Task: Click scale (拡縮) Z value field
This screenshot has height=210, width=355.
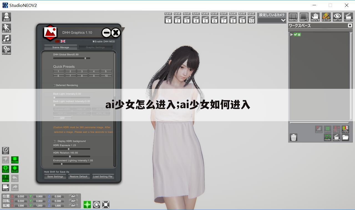Action: pos(58,206)
